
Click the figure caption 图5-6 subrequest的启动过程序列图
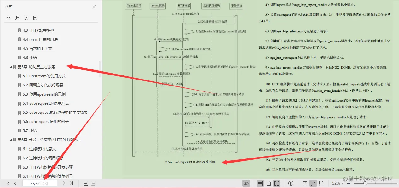tap(190, 162)
